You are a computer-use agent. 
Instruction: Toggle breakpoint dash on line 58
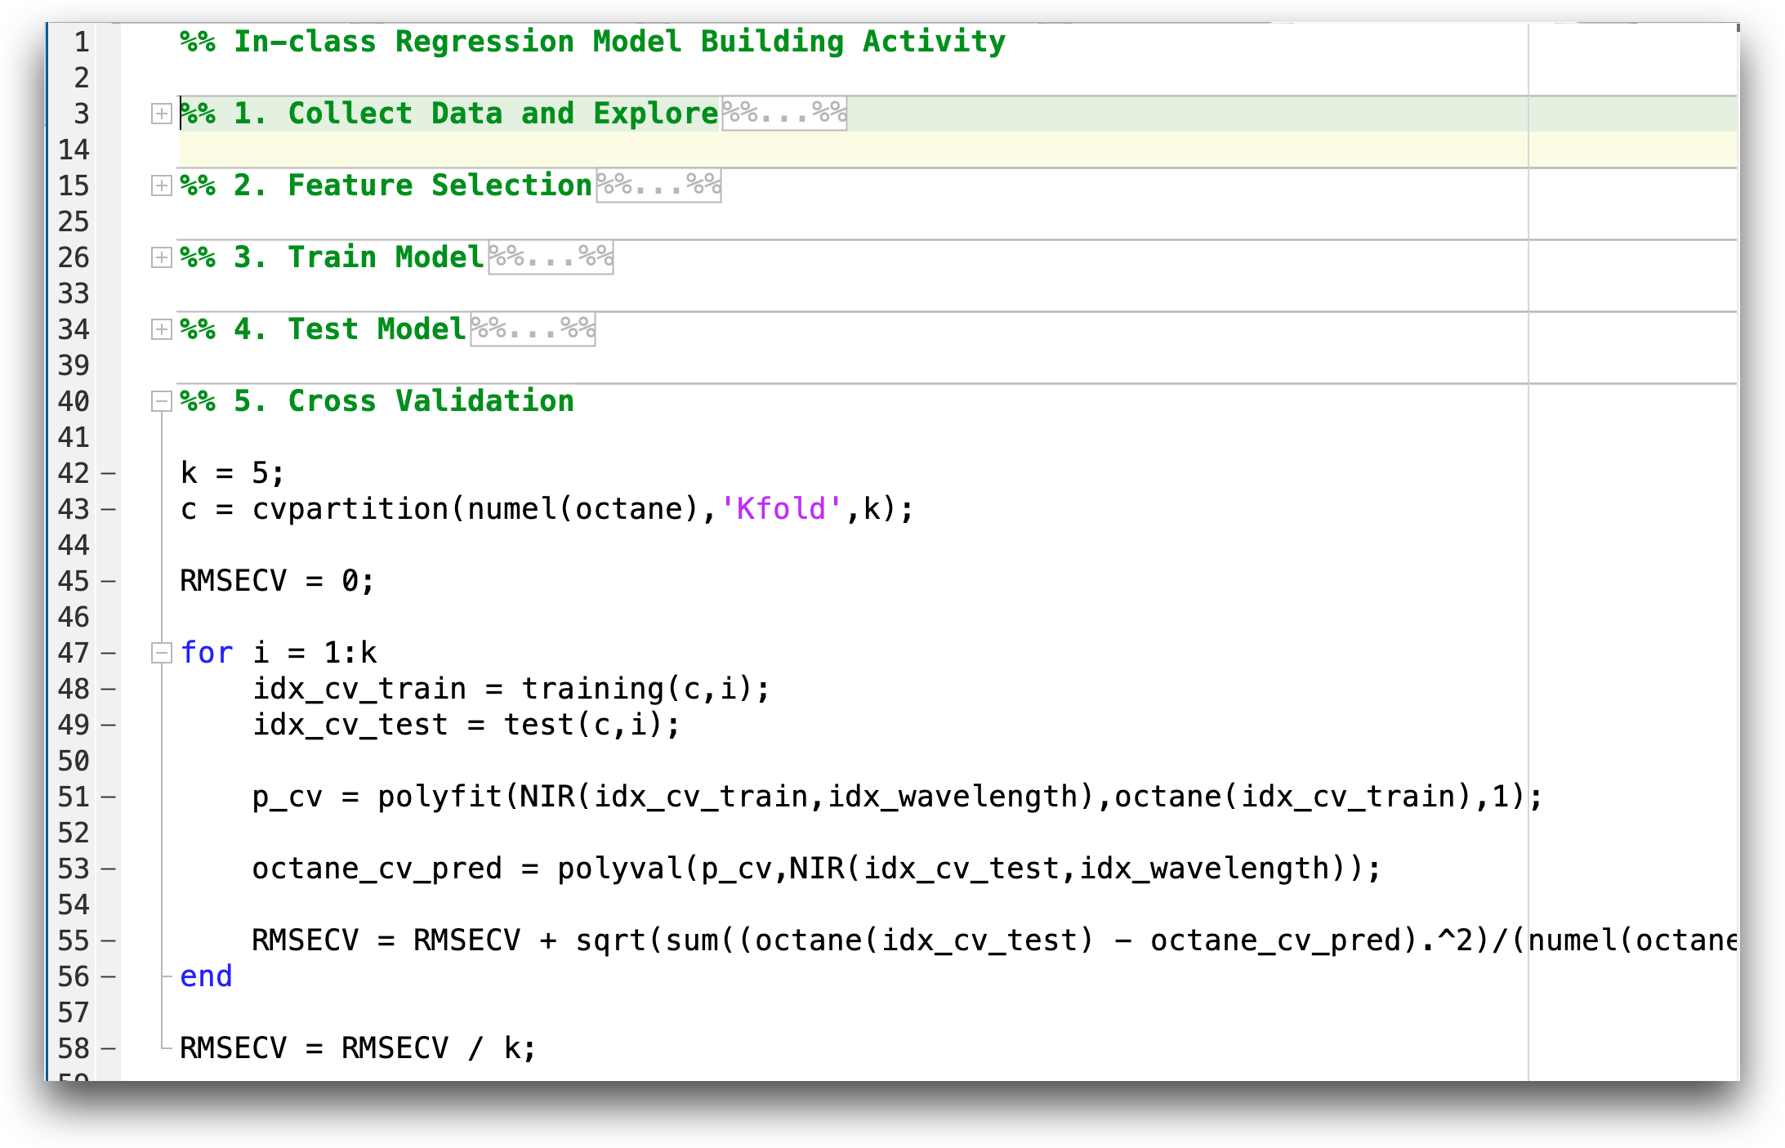109,1048
